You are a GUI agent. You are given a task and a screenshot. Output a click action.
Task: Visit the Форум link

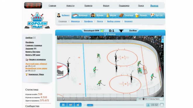click(106, 6)
